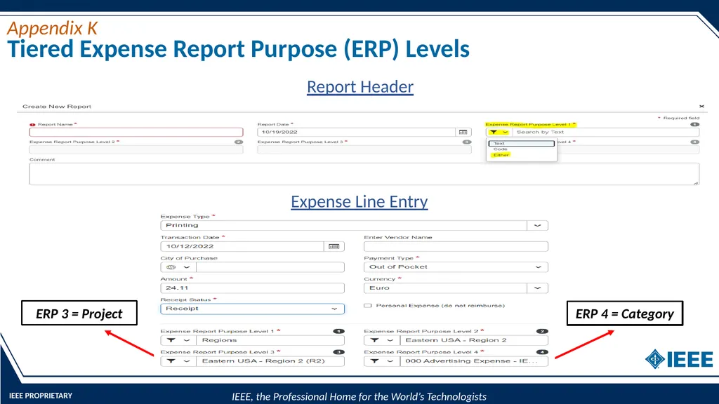Image resolution: width=719 pixels, height=404 pixels.
Task: Choose Either in the search mode list
Action: pos(501,155)
